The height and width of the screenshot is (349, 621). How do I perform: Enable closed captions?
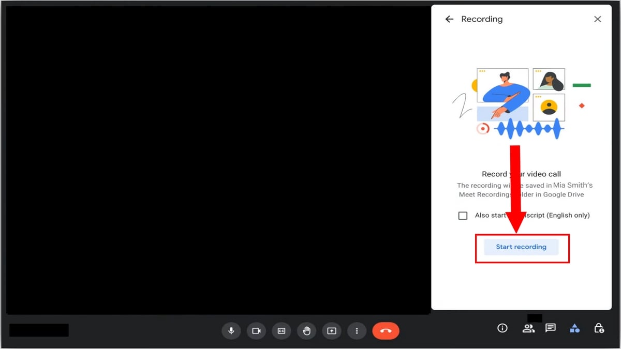(x=282, y=331)
